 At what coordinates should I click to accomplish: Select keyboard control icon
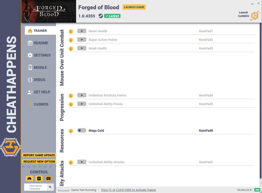[x=48, y=178]
